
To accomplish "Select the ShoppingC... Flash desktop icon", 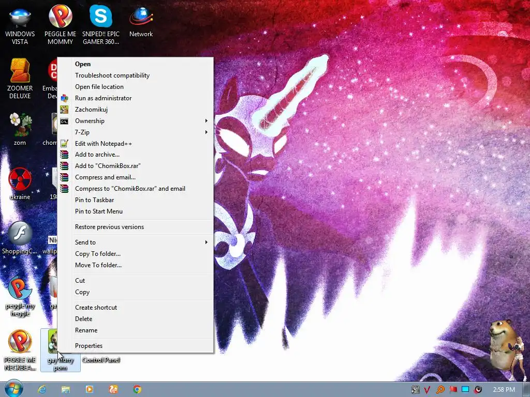I will [20, 238].
